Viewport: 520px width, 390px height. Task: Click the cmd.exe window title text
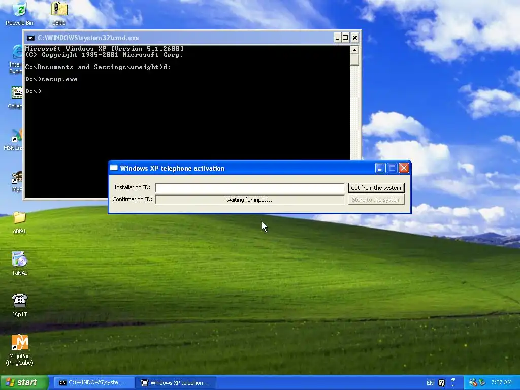click(88, 38)
